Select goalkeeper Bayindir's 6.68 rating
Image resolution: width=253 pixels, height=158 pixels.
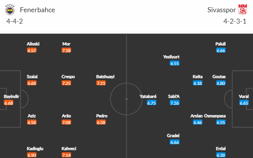8,103
